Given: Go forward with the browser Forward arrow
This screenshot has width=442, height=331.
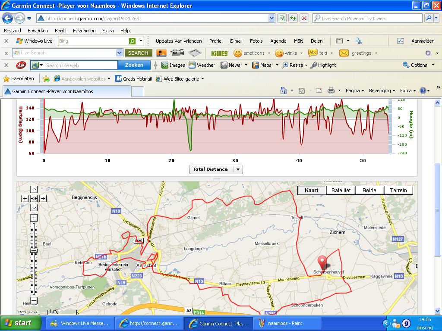Looking at the screenshot, I should (19, 19).
